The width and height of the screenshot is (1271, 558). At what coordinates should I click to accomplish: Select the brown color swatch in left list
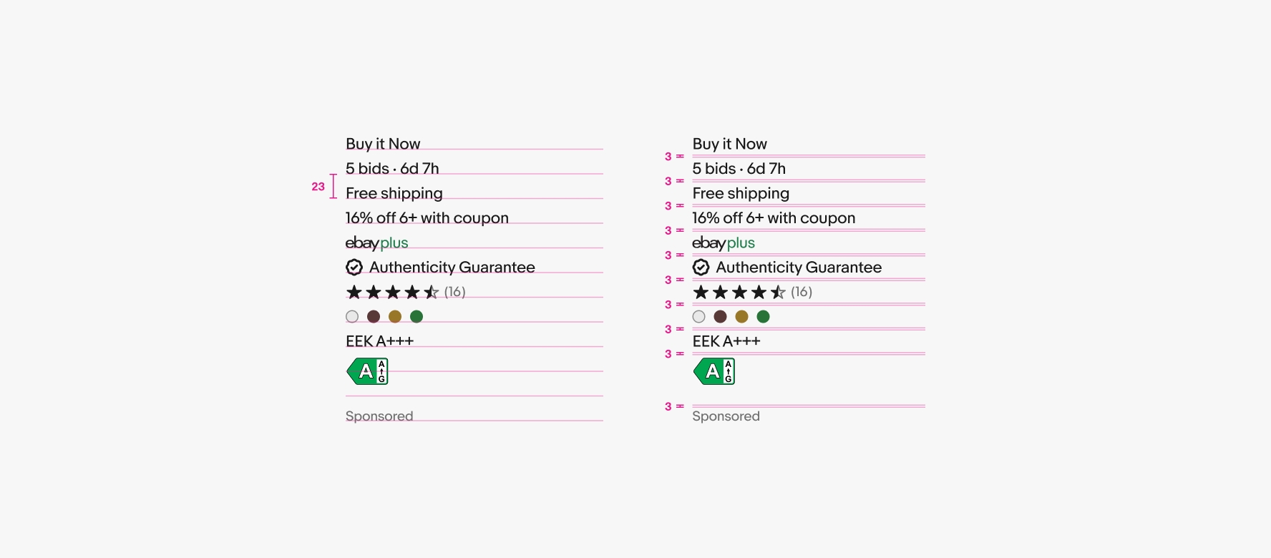374,316
